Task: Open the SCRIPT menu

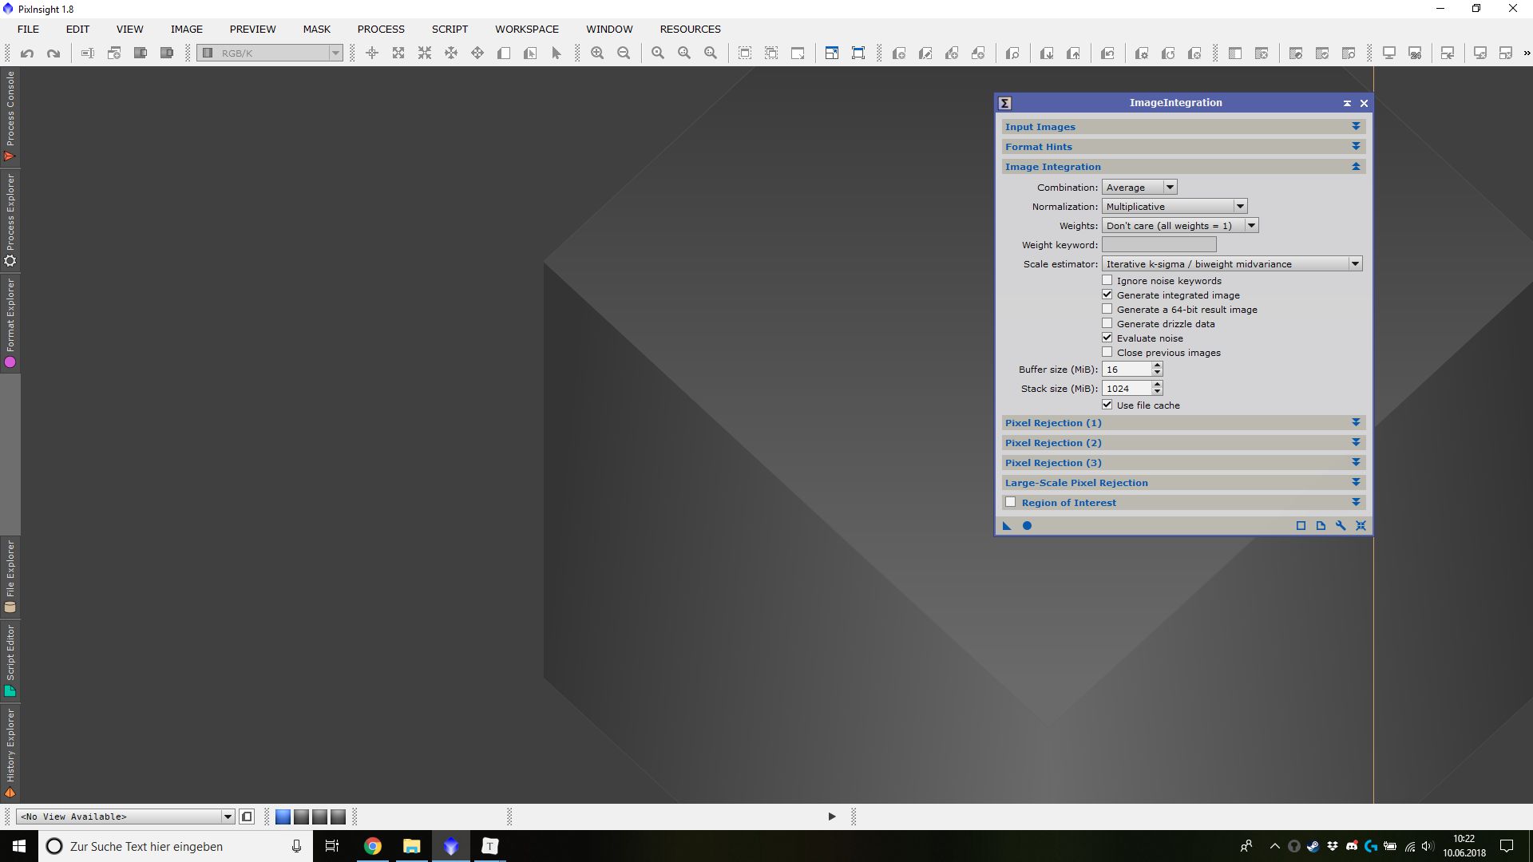Action: pos(450,29)
